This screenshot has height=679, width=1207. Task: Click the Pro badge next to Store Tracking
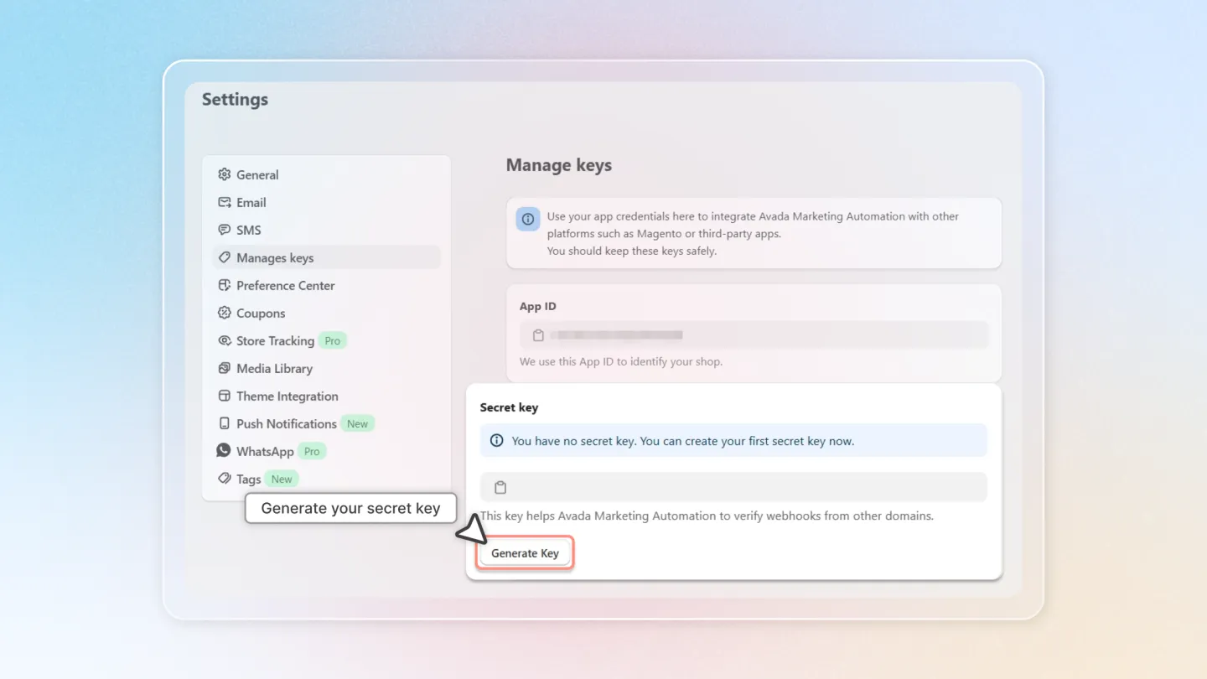(x=333, y=340)
